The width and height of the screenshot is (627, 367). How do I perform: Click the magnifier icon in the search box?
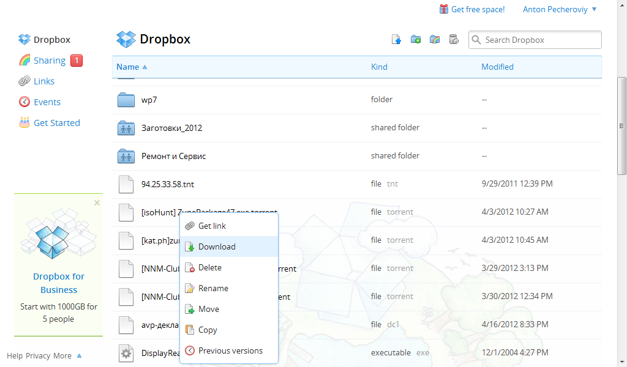pyautogui.click(x=476, y=40)
